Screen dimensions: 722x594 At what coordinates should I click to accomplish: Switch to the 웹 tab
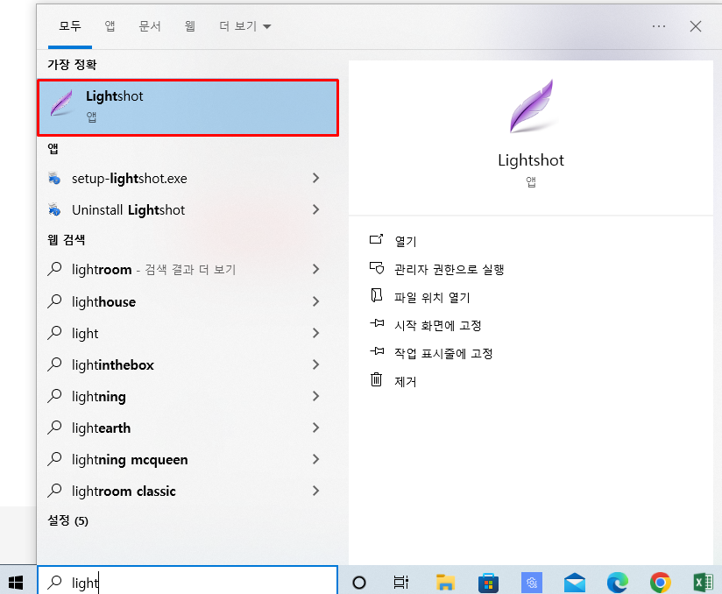(190, 25)
